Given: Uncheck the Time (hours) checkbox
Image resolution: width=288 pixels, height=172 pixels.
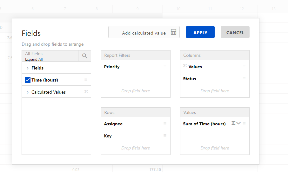Looking at the screenshot, I should click(27, 80).
